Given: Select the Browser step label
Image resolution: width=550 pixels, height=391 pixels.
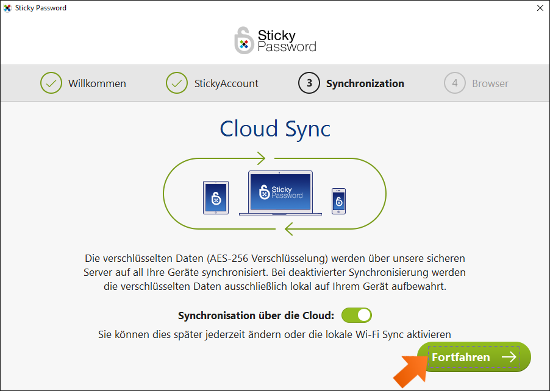Looking at the screenshot, I should pos(490,83).
